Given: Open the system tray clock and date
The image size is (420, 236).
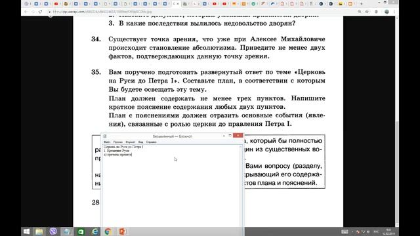Looking at the screenshot, I should (388, 231).
